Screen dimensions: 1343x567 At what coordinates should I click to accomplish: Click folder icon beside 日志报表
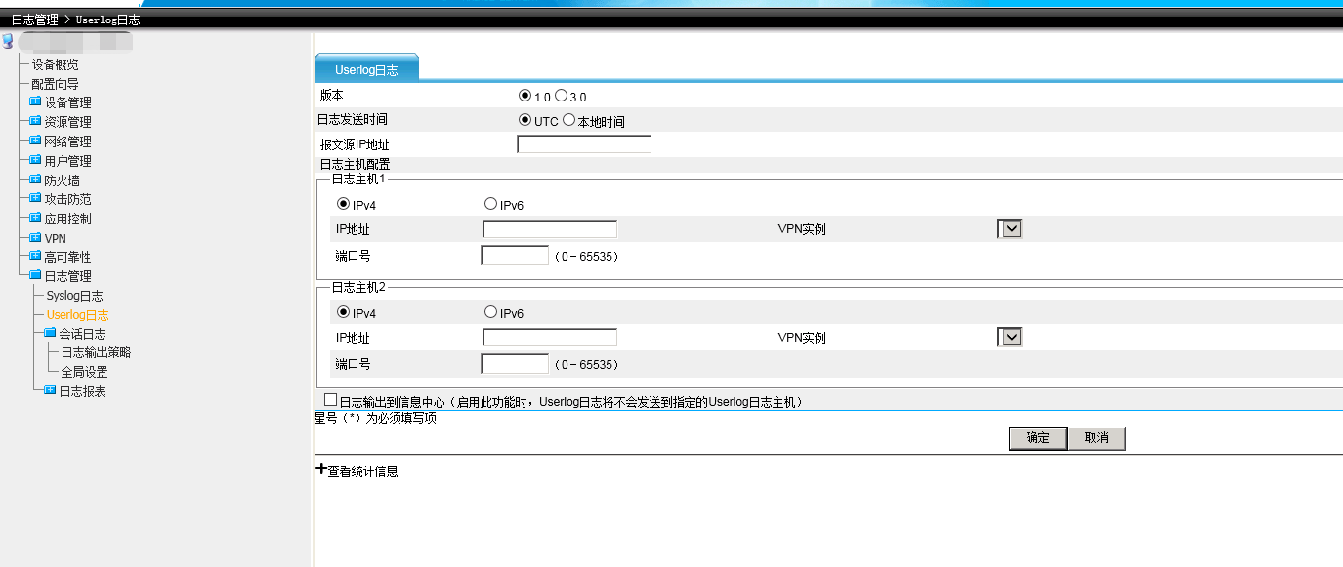click(x=50, y=390)
